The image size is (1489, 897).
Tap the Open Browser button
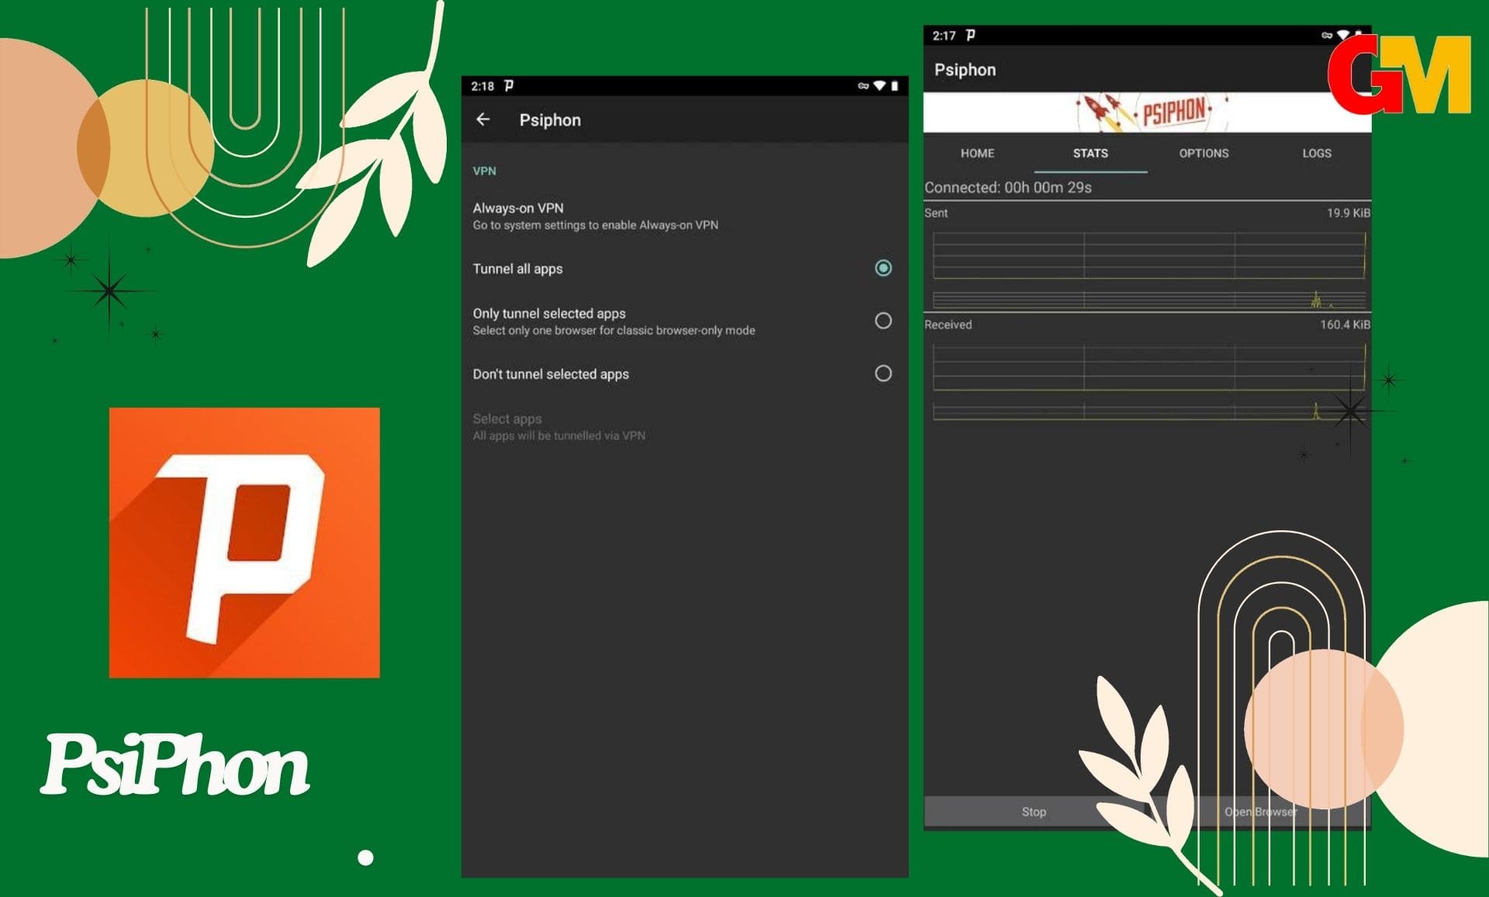pyautogui.click(x=1259, y=812)
